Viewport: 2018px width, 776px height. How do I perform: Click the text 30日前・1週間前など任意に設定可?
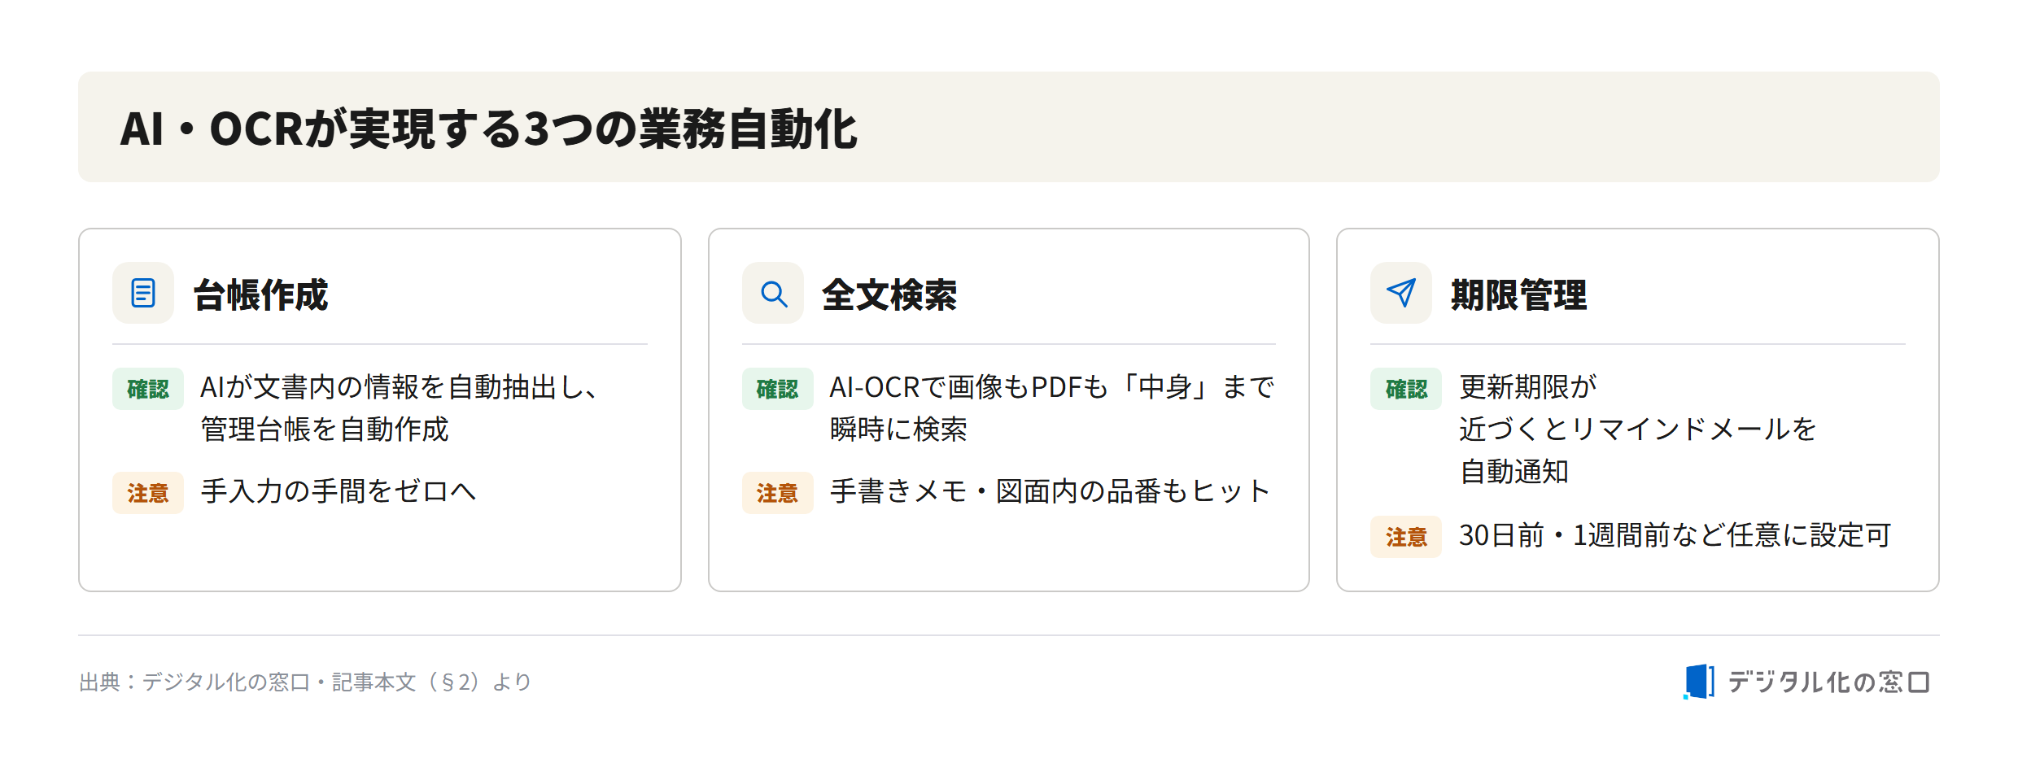tap(1675, 535)
